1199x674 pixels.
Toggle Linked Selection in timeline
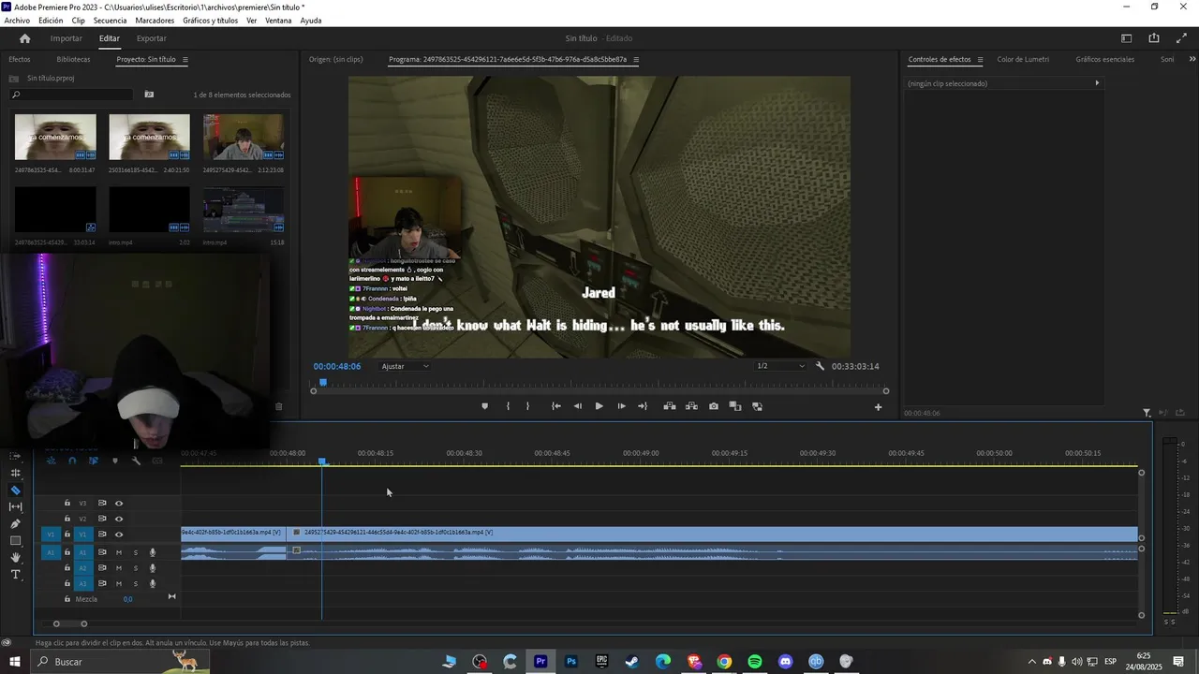click(94, 461)
